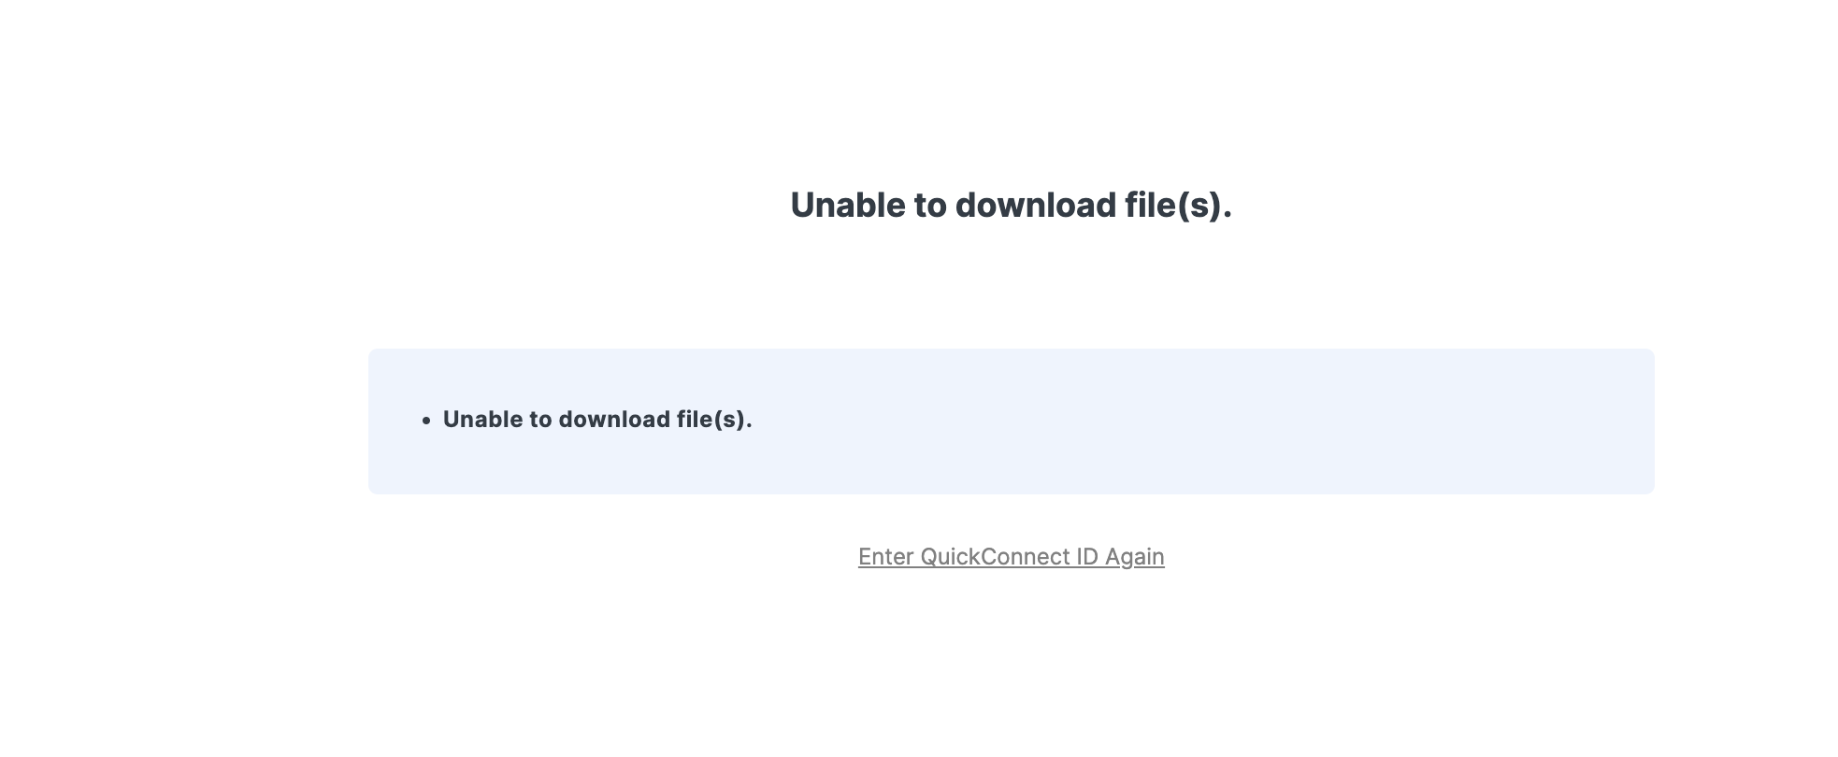This screenshot has height=757, width=1838.
Task: Select the bulleted Unable to download file(s) text
Action: [x=597, y=420]
